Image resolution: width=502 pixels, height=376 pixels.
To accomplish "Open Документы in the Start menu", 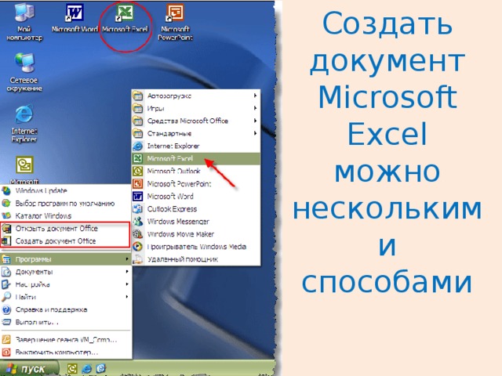I will [x=66, y=272].
